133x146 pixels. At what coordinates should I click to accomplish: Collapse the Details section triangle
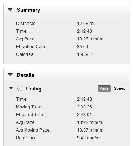coord(10,75)
